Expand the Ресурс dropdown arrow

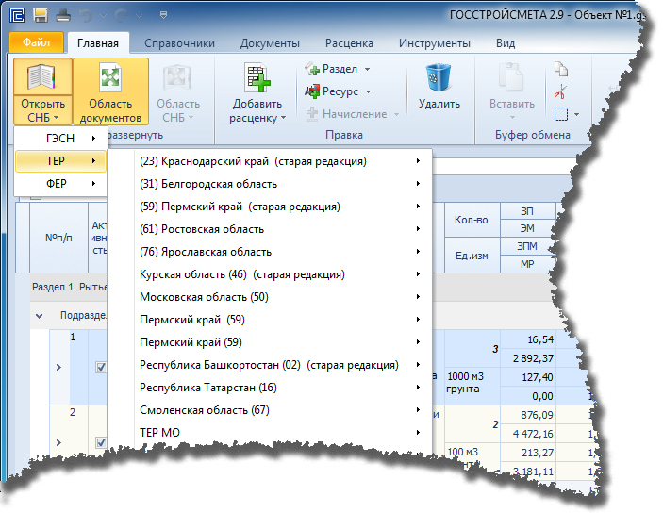(368, 91)
